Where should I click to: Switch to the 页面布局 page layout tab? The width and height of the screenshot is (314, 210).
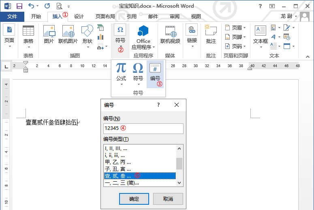[105, 17]
